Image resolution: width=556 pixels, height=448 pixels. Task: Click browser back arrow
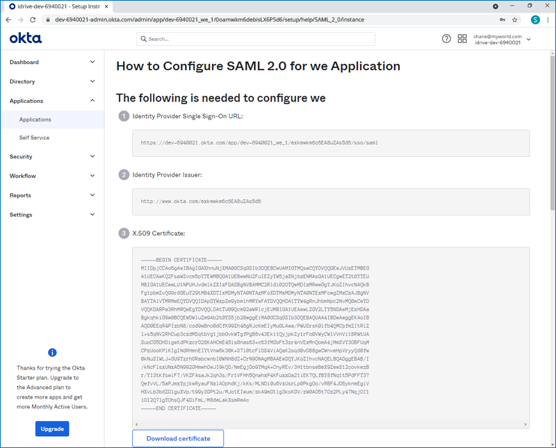pyautogui.click(x=8, y=19)
